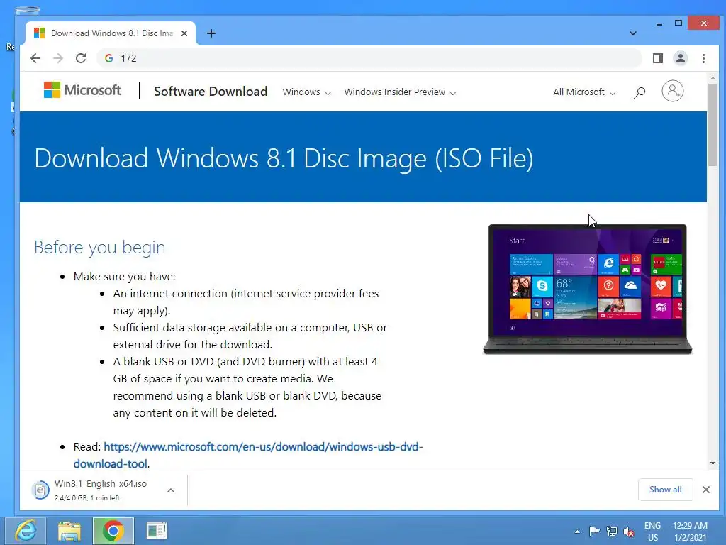Expand the Windows menu
Screen dimensions: 726x545
click(x=306, y=92)
